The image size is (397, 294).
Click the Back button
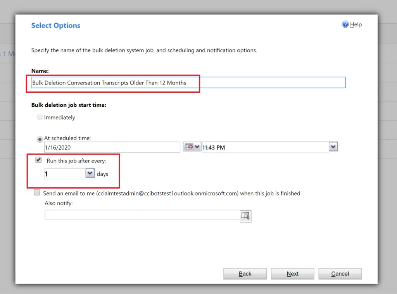tap(245, 273)
